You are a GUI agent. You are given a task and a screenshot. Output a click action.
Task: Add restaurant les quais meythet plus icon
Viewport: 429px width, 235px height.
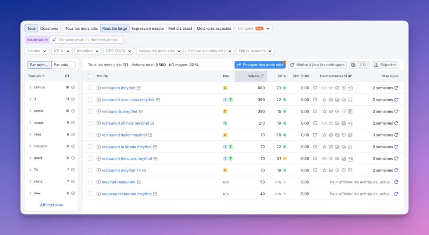[x=98, y=158]
